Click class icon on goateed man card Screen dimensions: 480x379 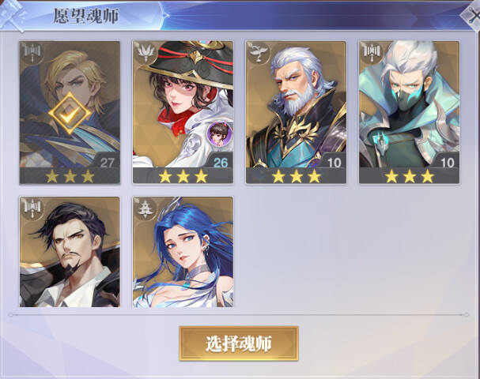pos(32,208)
